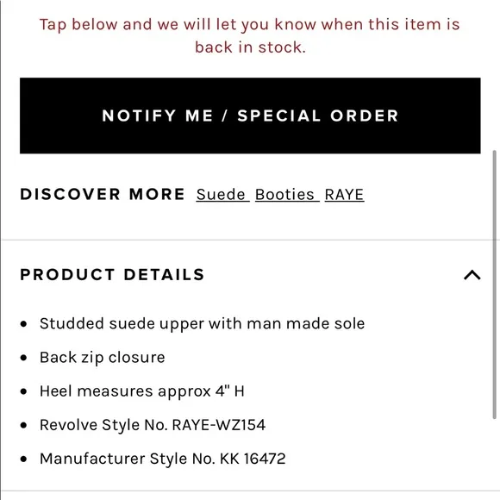Click the bullet beside Back zip closure
500x500 pixels.
tap(23, 358)
